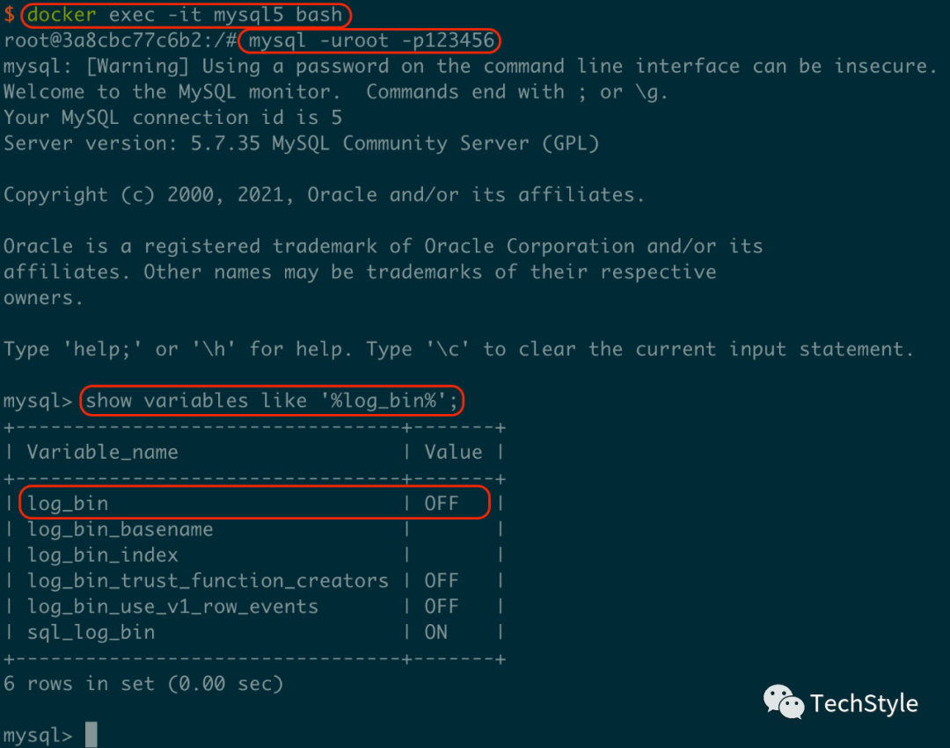This screenshot has height=748, width=950.
Task: Click the TechStyle watermark text
Action: 864,703
